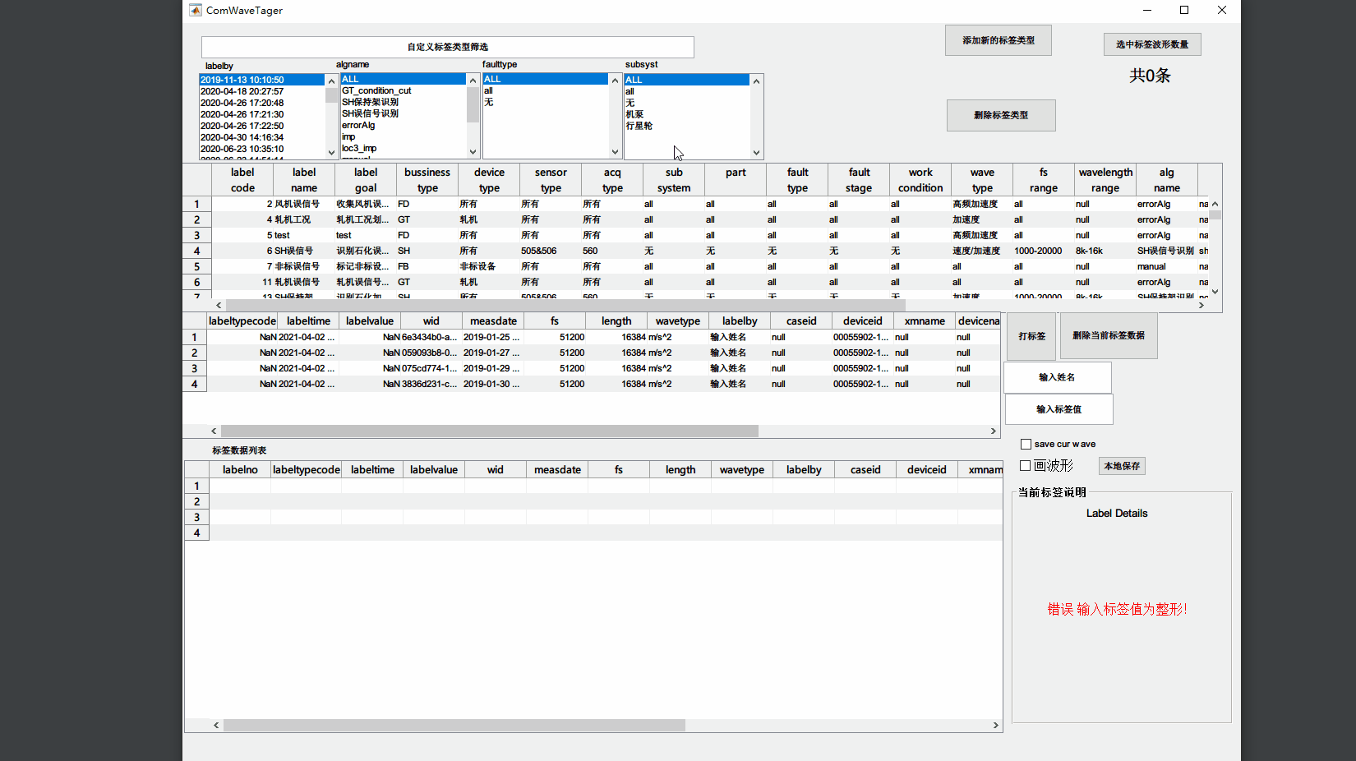Viewport: 1356px width, 761px height.
Task: Click the measdate cell 2019-01-29
Action: pyautogui.click(x=493, y=368)
